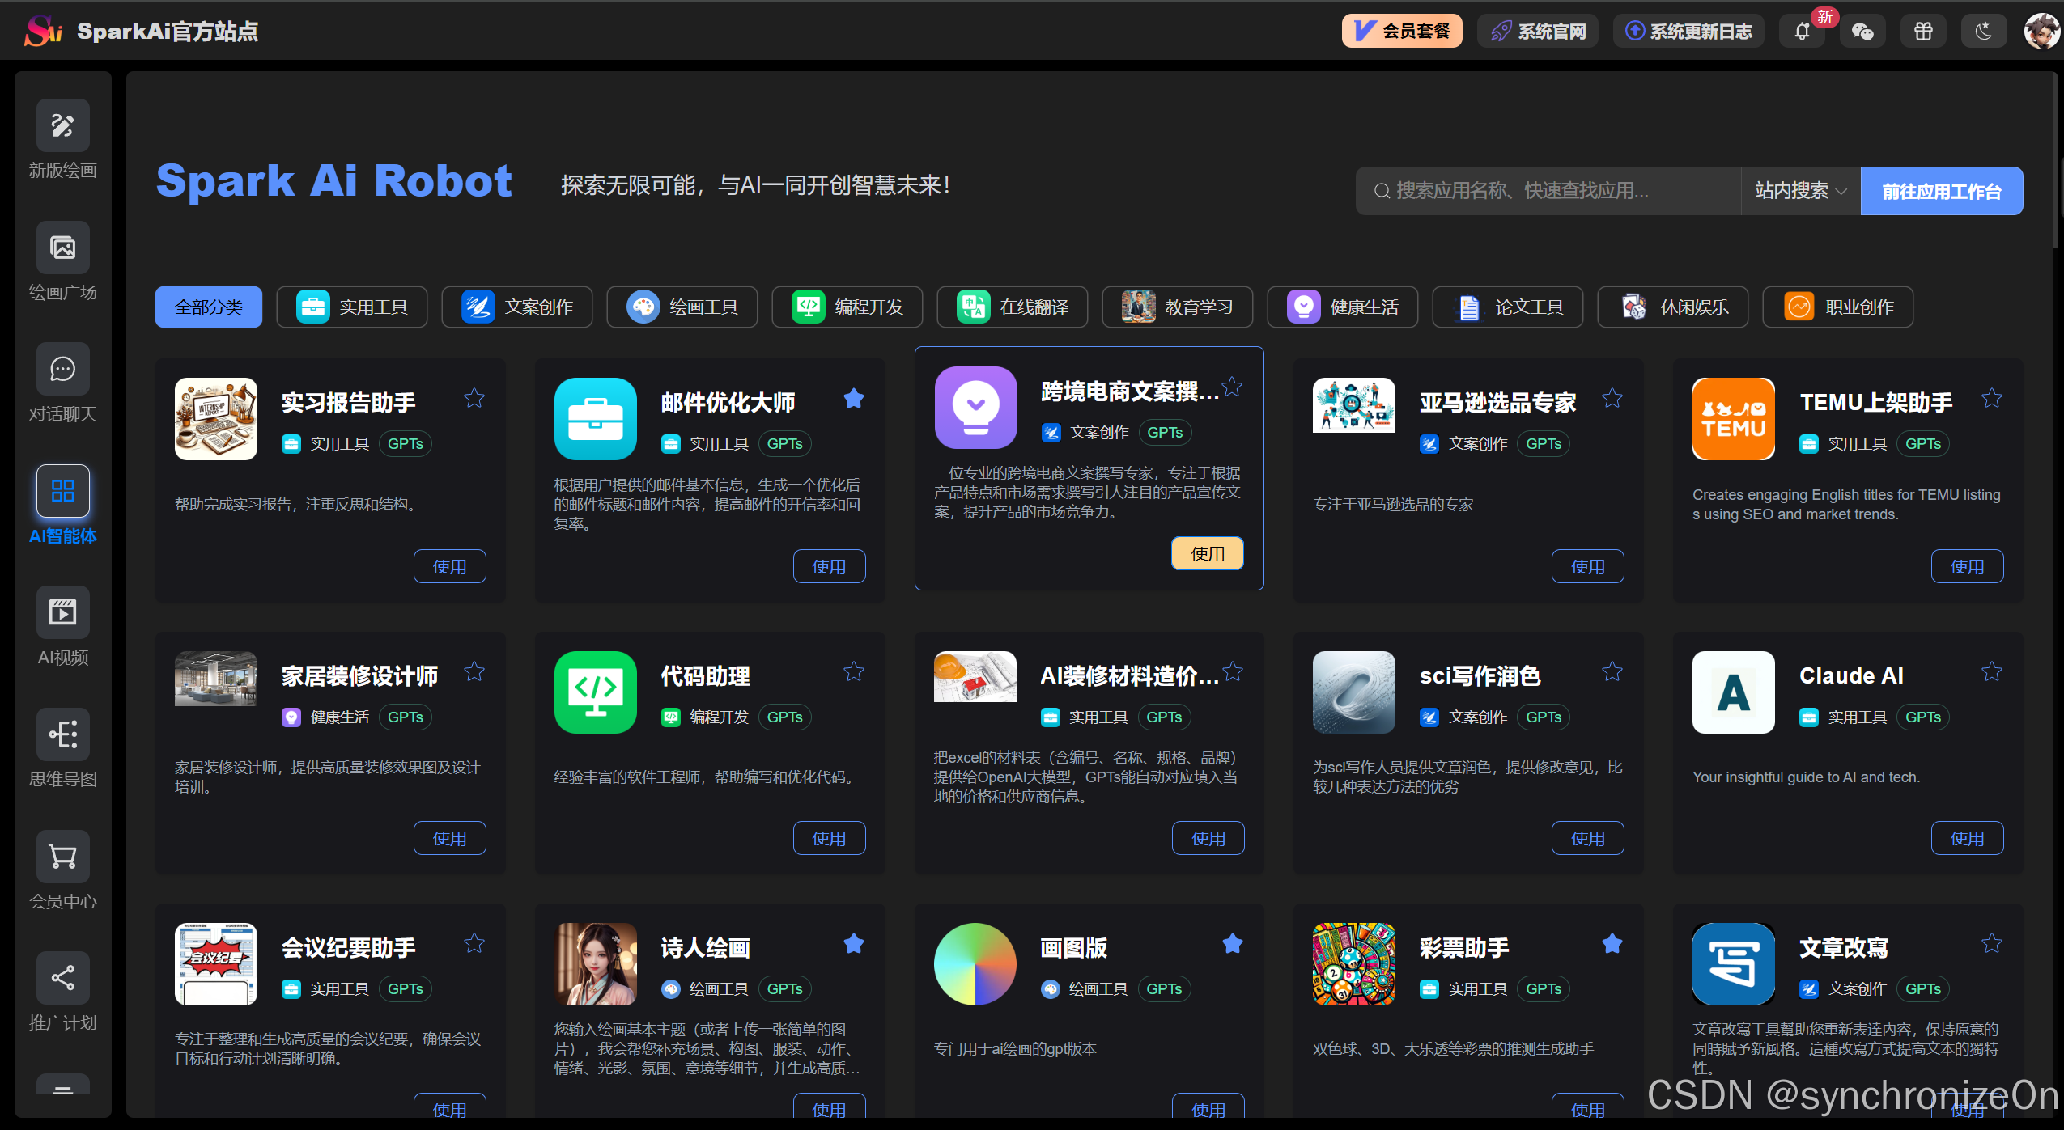Expand the 站内搜索 dropdown
This screenshot has height=1130, width=2064.
coord(1800,191)
